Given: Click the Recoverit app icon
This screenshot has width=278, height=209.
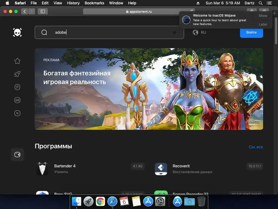Looking at the screenshot, I should (x=161, y=169).
